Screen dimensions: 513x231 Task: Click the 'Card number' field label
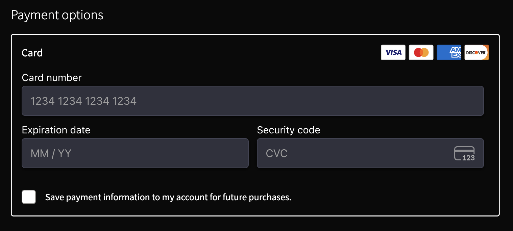pos(52,78)
